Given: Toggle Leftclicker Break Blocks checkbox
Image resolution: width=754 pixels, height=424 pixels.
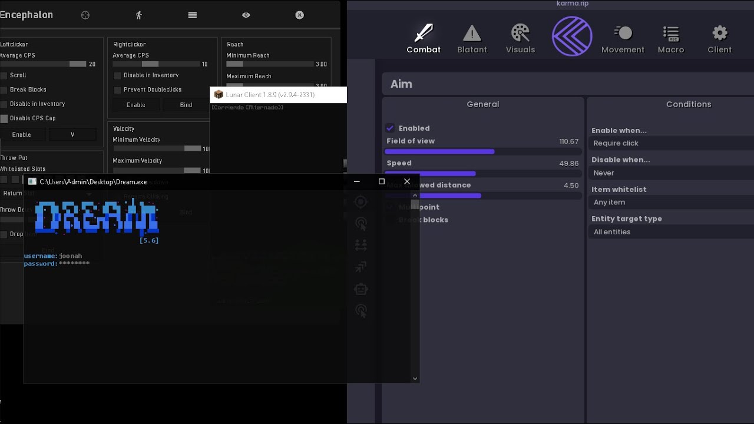Looking at the screenshot, I should [4, 90].
